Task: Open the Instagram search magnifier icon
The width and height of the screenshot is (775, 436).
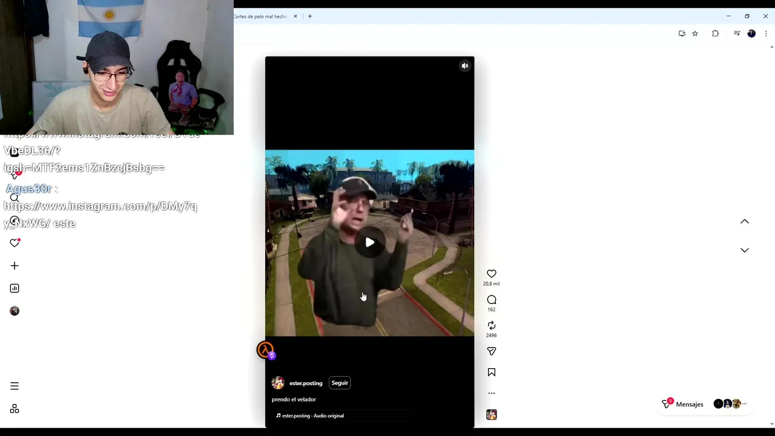Action: pyautogui.click(x=15, y=197)
